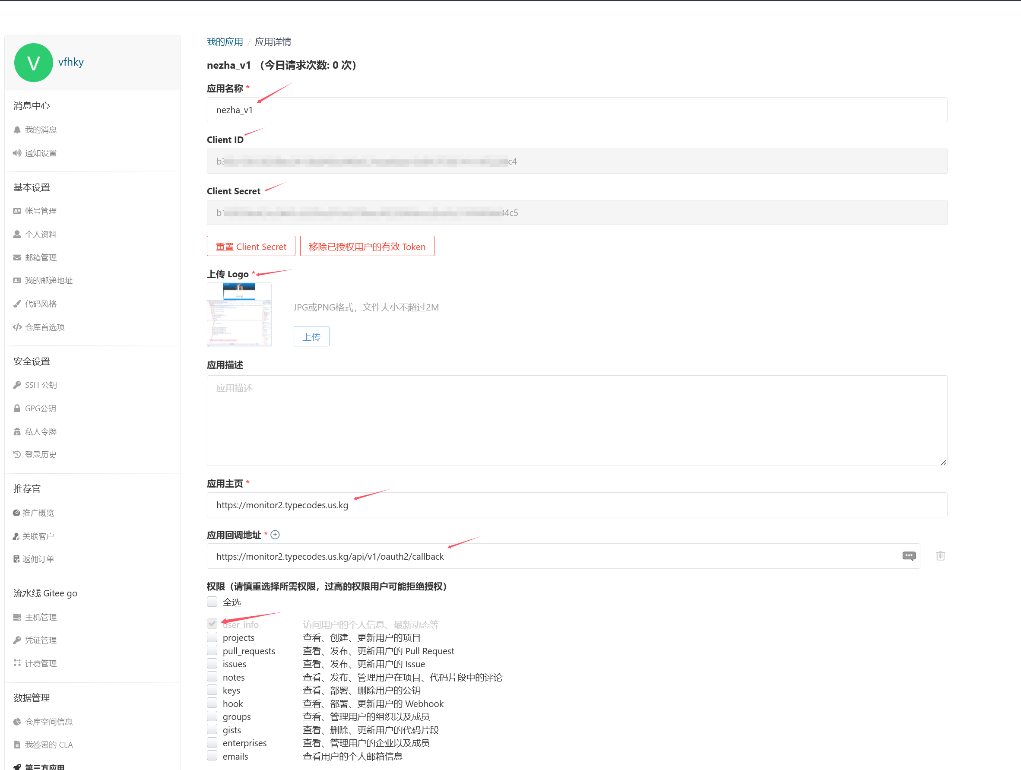Click the document icon beside 我签署的 CLA
Screen dimensions: 1021x770
(17, 745)
